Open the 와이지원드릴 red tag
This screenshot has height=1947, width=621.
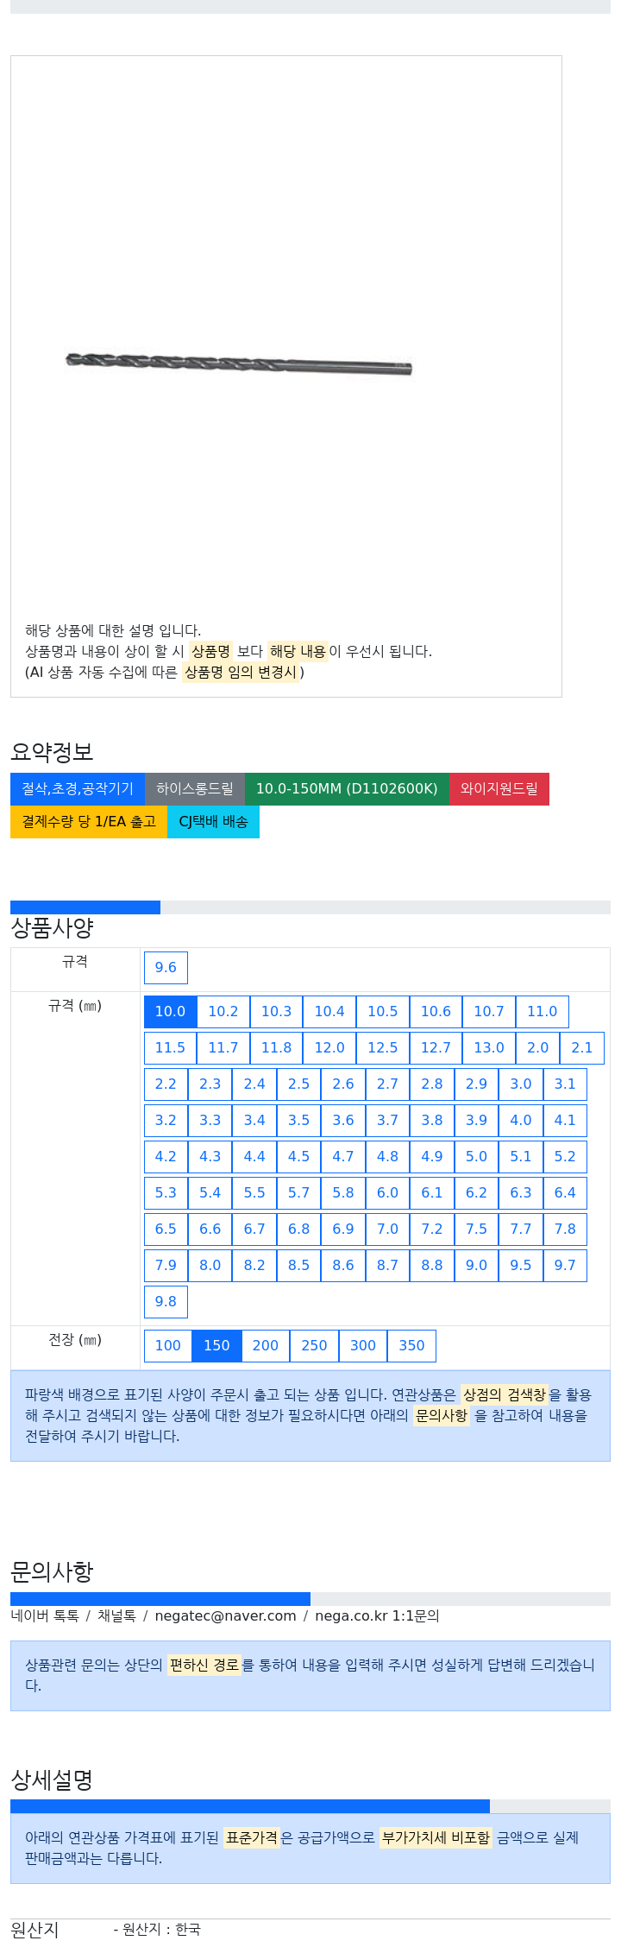(499, 788)
